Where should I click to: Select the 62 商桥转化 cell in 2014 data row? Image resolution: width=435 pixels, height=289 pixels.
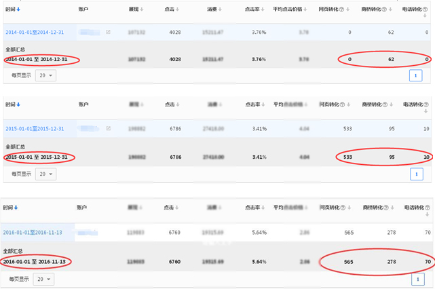pyautogui.click(x=391, y=33)
